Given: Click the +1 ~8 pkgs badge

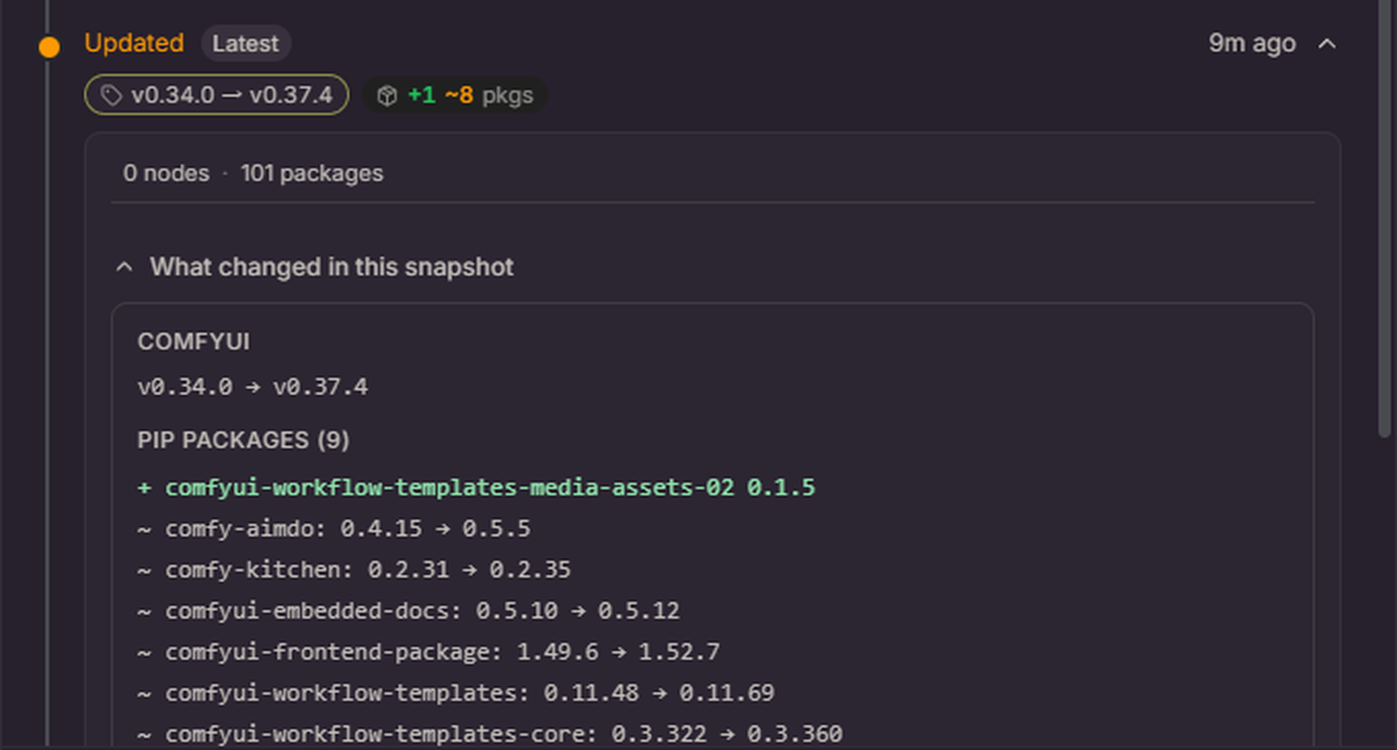Looking at the screenshot, I should point(455,95).
